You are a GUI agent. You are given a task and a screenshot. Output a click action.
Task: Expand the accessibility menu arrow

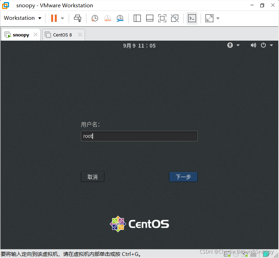[x=238, y=45]
